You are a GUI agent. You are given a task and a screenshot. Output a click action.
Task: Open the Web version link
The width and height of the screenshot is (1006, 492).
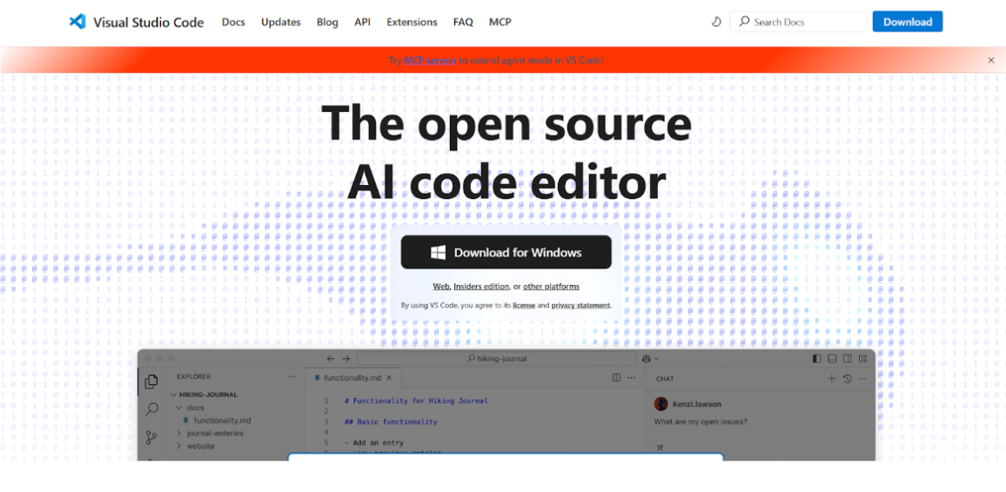tap(440, 286)
